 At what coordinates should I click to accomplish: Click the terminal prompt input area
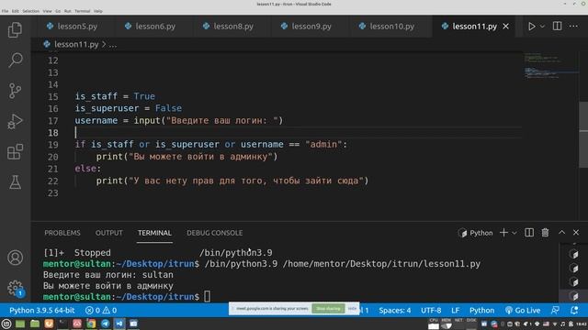point(207,297)
